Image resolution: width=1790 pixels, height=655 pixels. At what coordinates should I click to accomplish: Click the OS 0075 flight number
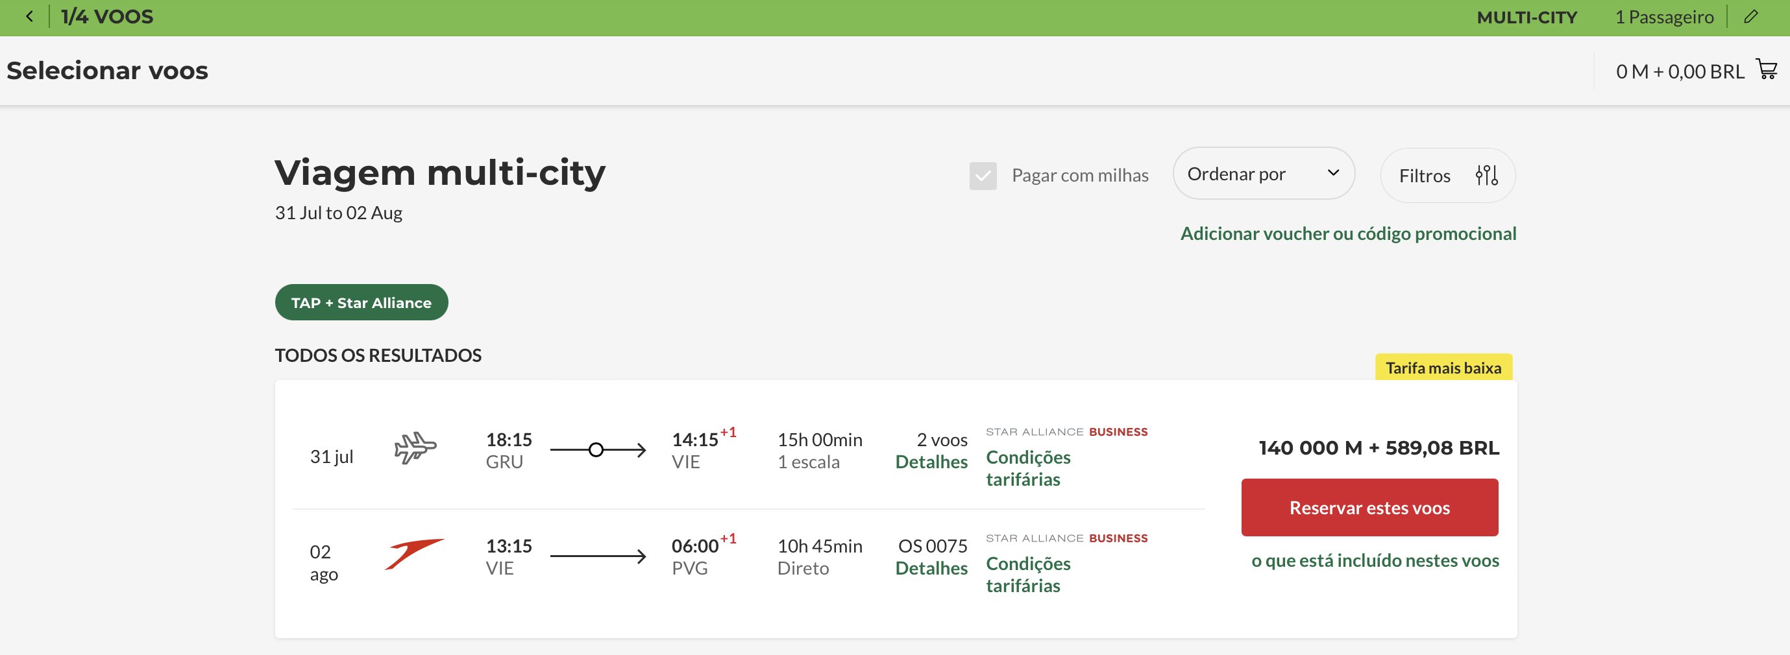(933, 546)
